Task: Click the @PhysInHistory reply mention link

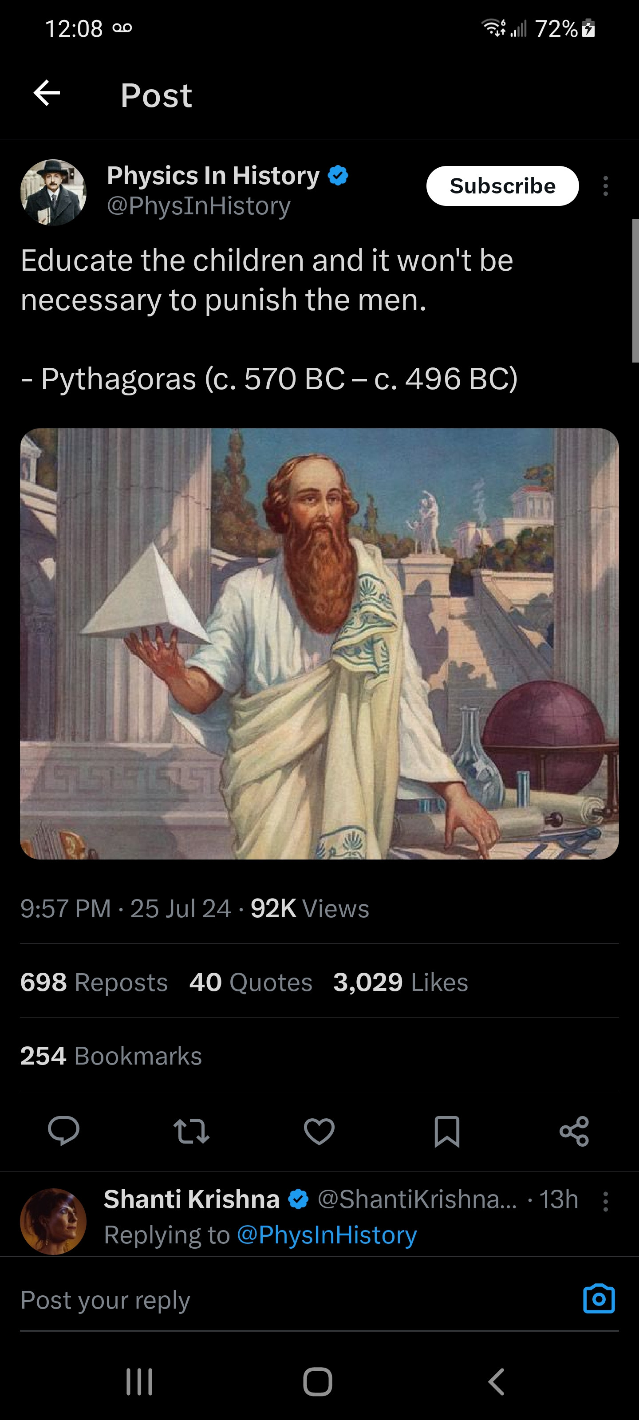Action: pyautogui.click(x=327, y=1235)
